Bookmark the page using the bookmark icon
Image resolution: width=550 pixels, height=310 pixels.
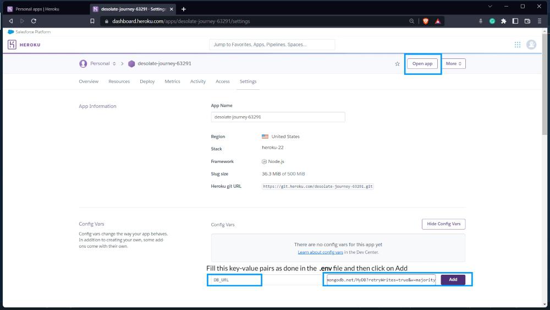tap(92, 21)
